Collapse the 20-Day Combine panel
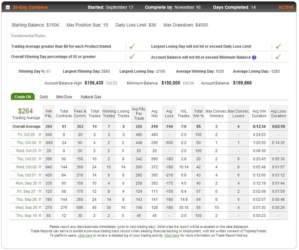The width and height of the screenshot is (299, 250). tap(8, 7)
